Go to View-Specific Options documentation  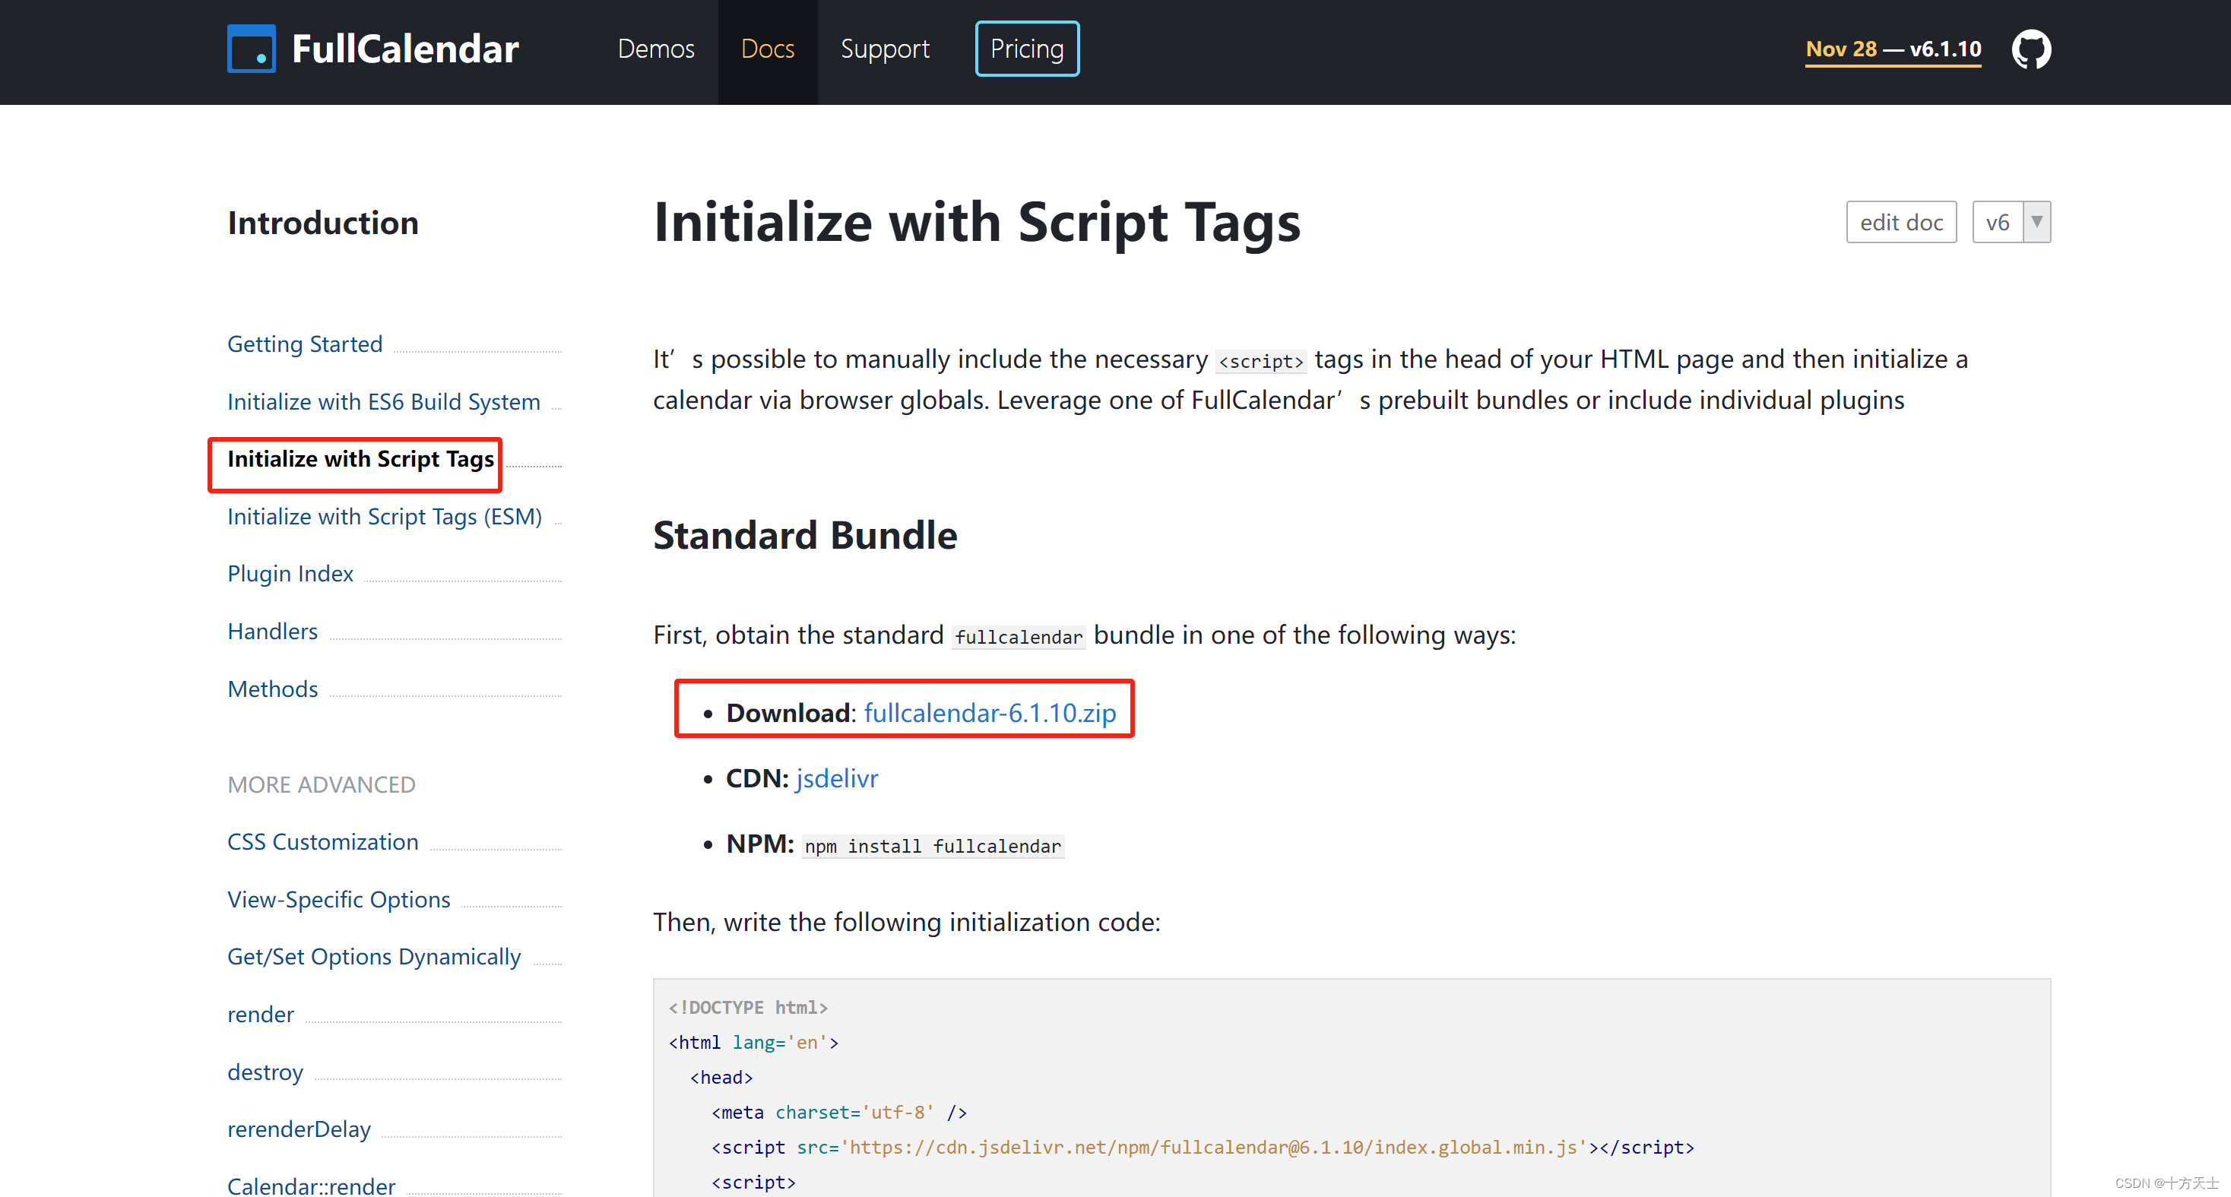[338, 899]
